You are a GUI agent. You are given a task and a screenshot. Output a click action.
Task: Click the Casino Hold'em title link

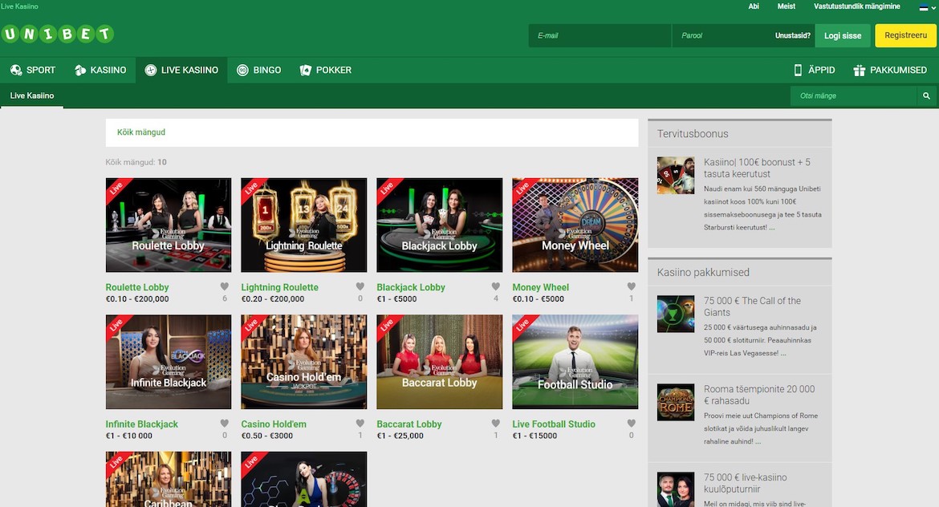pyautogui.click(x=274, y=424)
